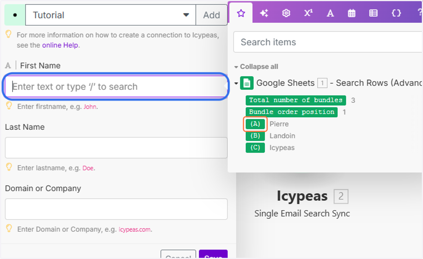
Task: Click the Domain or Company field
Action: pos(116,209)
